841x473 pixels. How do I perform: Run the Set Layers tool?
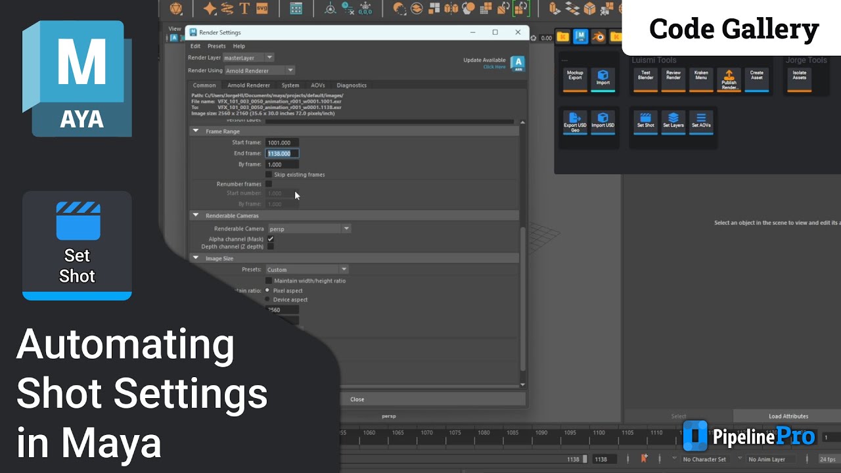[673, 122]
